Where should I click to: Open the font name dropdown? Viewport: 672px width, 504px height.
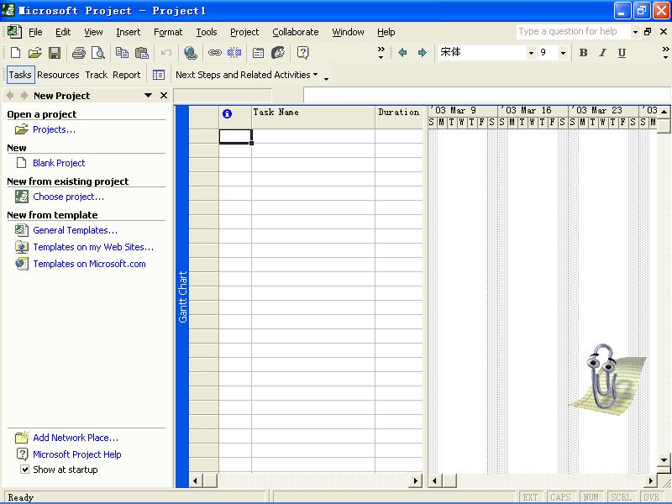[x=531, y=53]
